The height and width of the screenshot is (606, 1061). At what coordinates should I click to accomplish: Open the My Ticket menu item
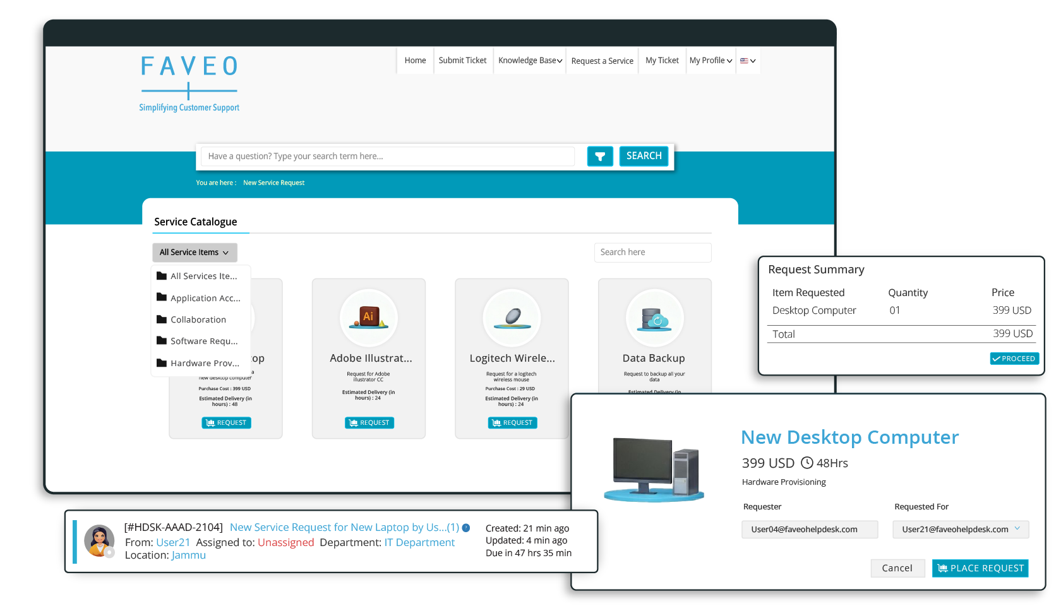click(662, 61)
